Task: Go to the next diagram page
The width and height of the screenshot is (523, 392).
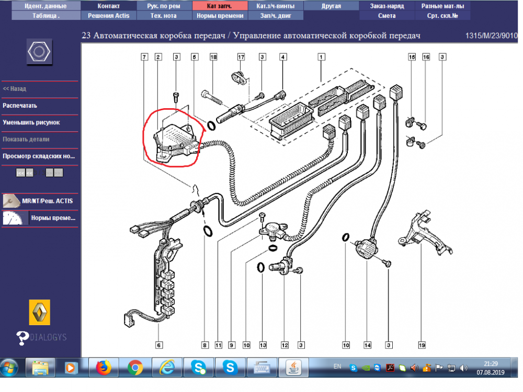Action: click(x=49, y=172)
